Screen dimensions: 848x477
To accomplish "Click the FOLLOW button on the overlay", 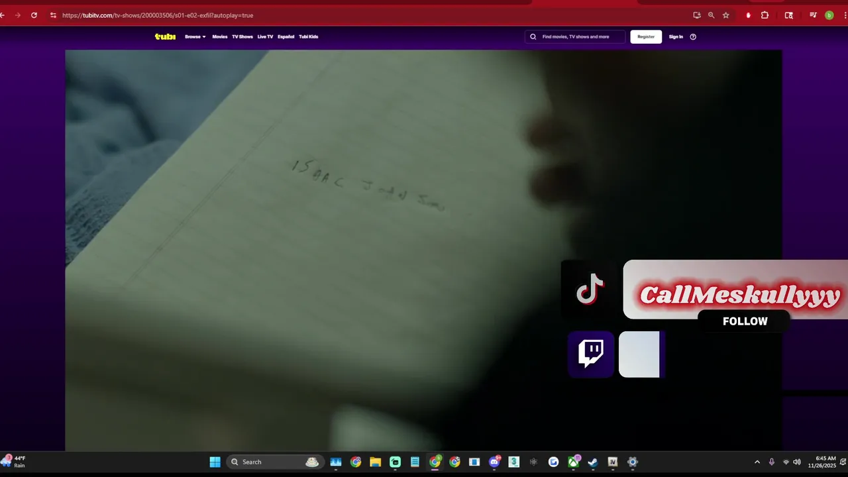I will pos(745,321).
